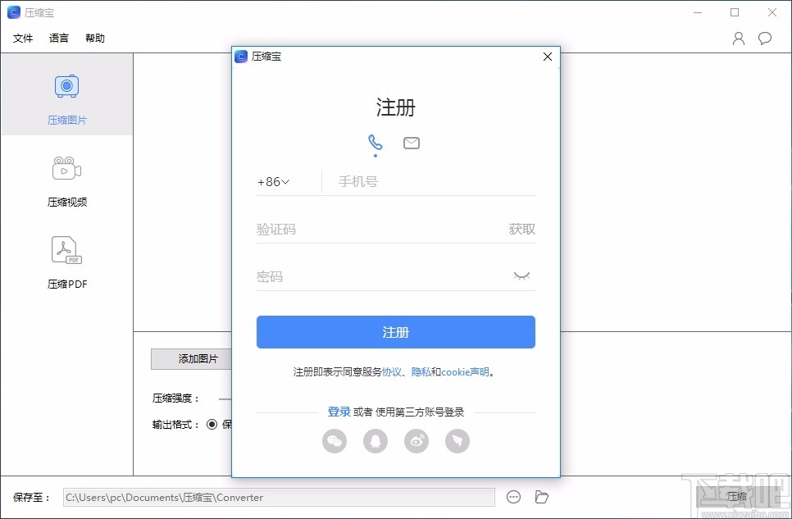Click the save path text field
The width and height of the screenshot is (792, 519).
(279, 497)
